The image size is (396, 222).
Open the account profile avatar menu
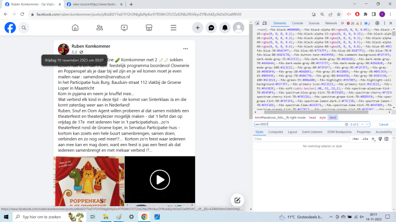(x=239, y=28)
